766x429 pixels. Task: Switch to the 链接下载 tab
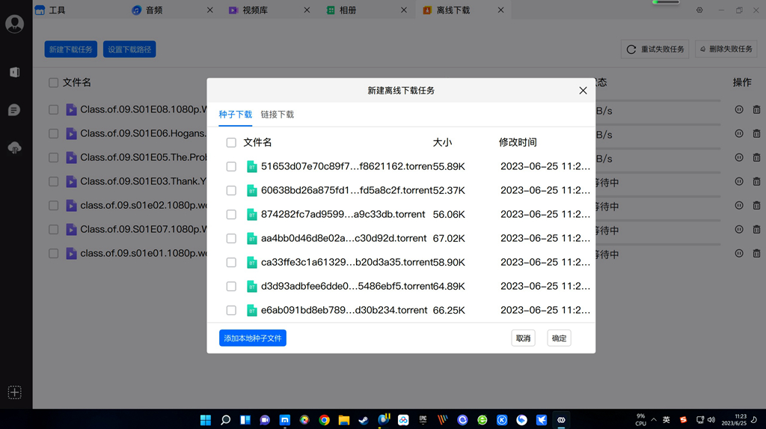277,115
